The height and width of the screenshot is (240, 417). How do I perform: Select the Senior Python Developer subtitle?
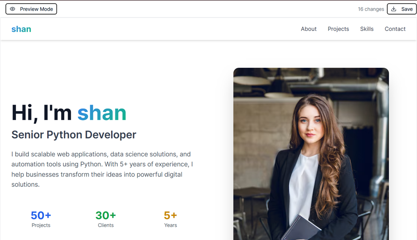(74, 135)
